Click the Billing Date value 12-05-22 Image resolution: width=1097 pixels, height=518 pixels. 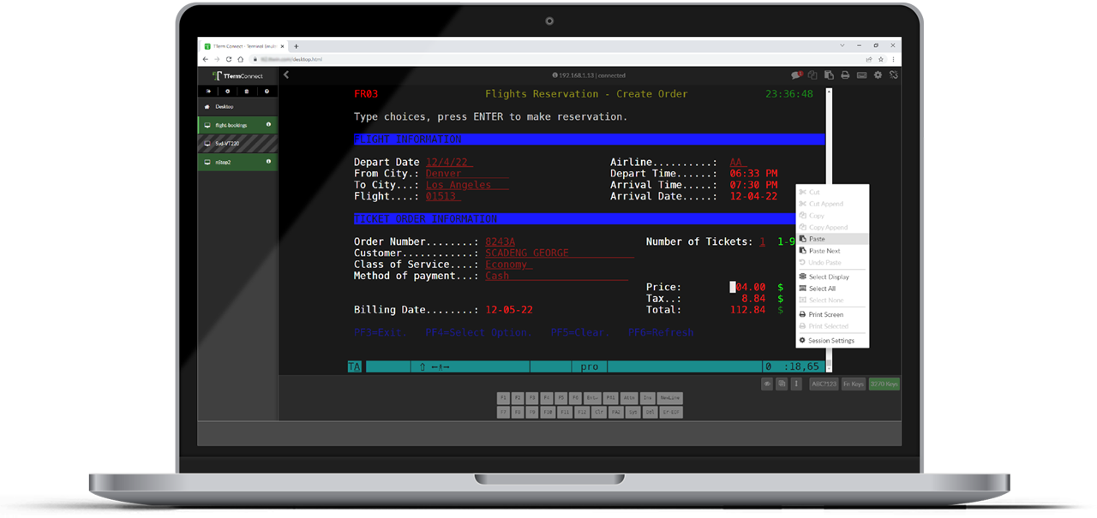point(508,310)
